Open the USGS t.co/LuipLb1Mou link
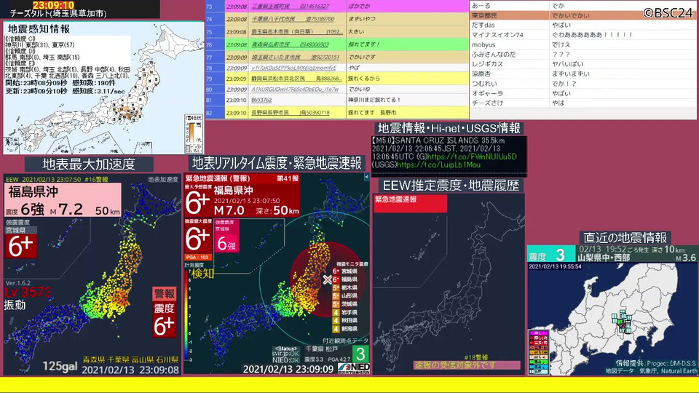 (x=438, y=165)
